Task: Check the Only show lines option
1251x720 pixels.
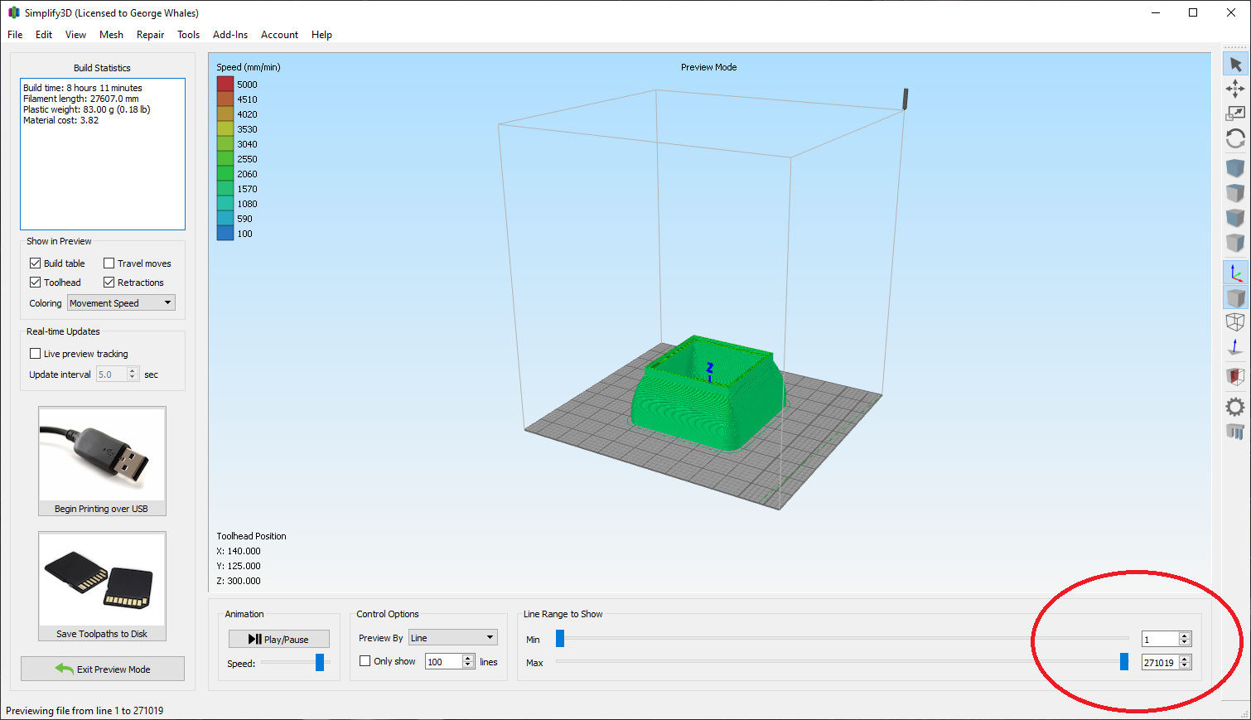Action: [x=365, y=660]
